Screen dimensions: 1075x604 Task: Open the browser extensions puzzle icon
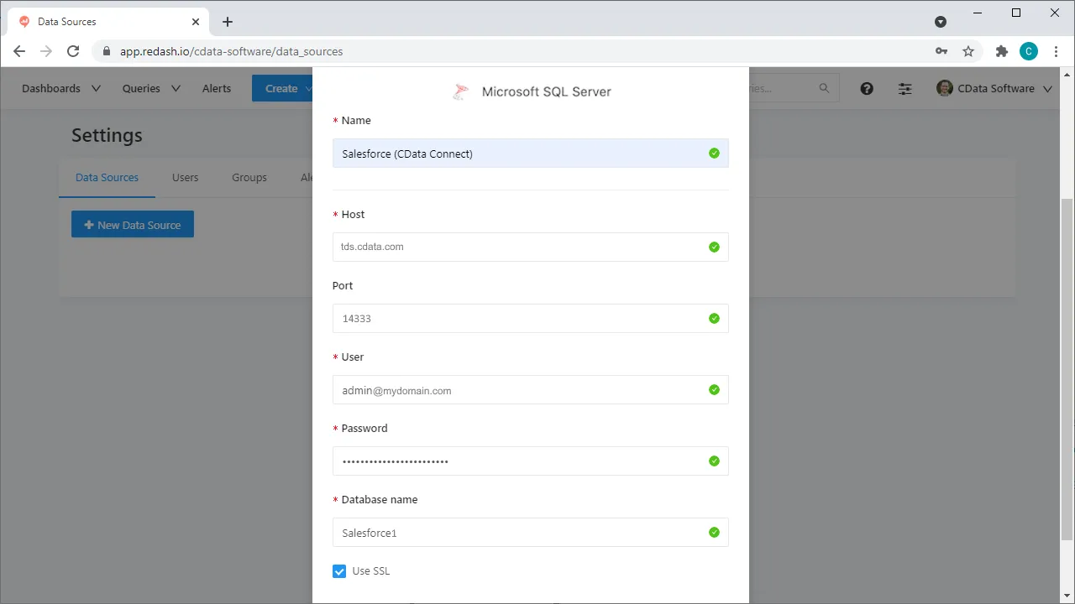click(x=1001, y=51)
